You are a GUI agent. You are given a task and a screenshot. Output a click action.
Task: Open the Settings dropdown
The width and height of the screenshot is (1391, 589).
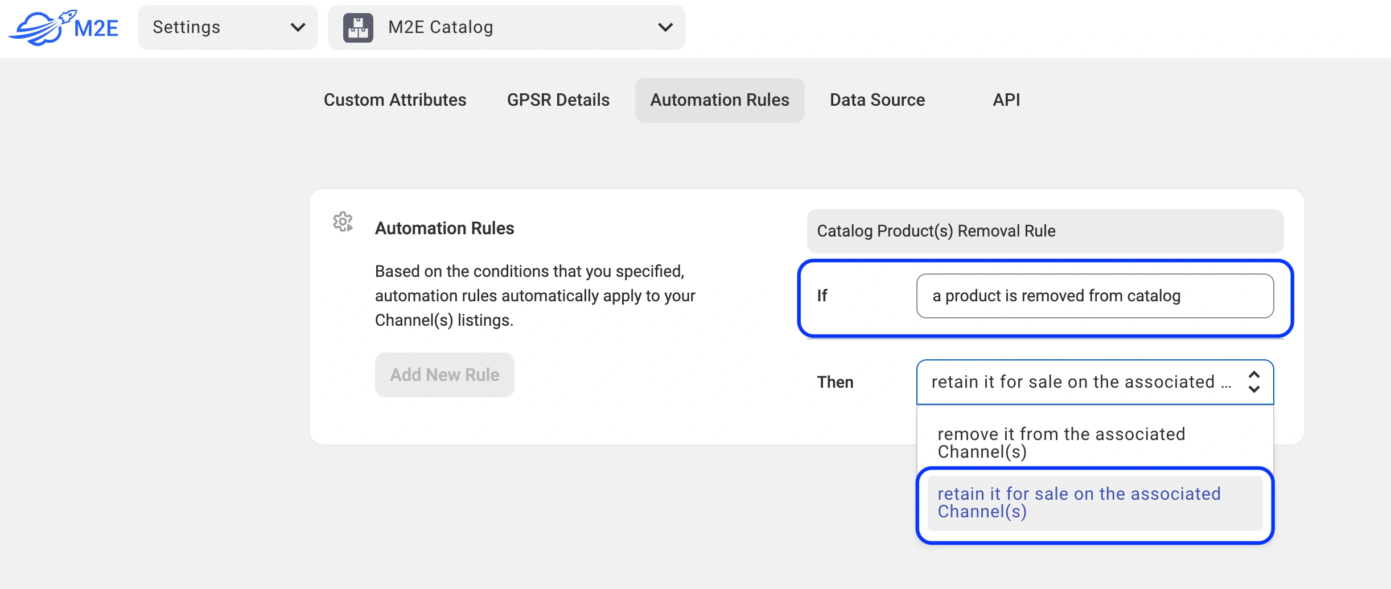227,27
